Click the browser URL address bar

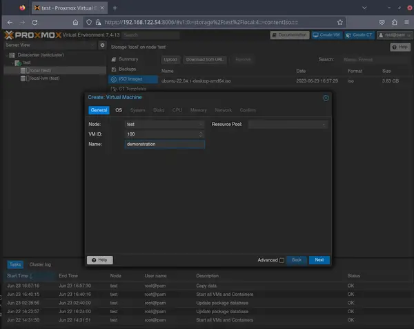(x=215, y=23)
